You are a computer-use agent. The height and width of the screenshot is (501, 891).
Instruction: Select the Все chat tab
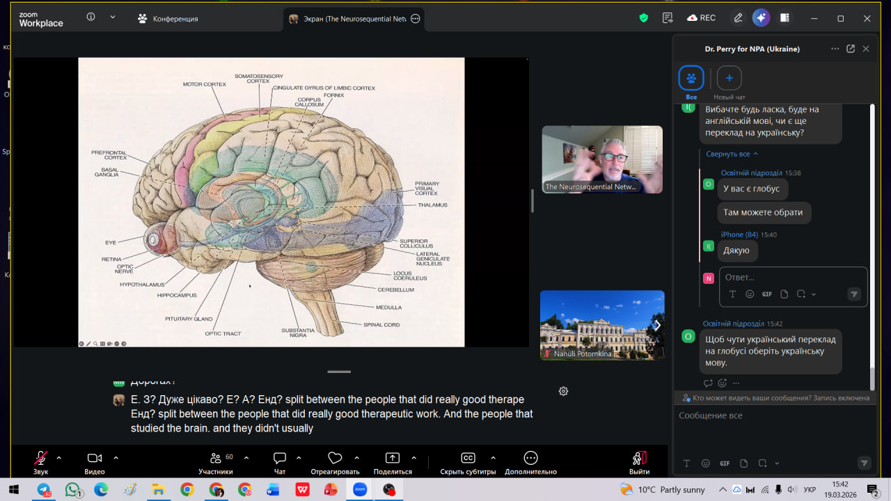coord(691,78)
